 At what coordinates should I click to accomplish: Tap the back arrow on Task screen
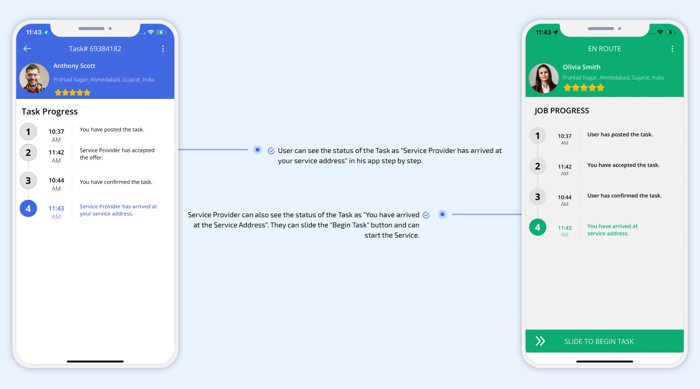pyautogui.click(x=28, y=49)
